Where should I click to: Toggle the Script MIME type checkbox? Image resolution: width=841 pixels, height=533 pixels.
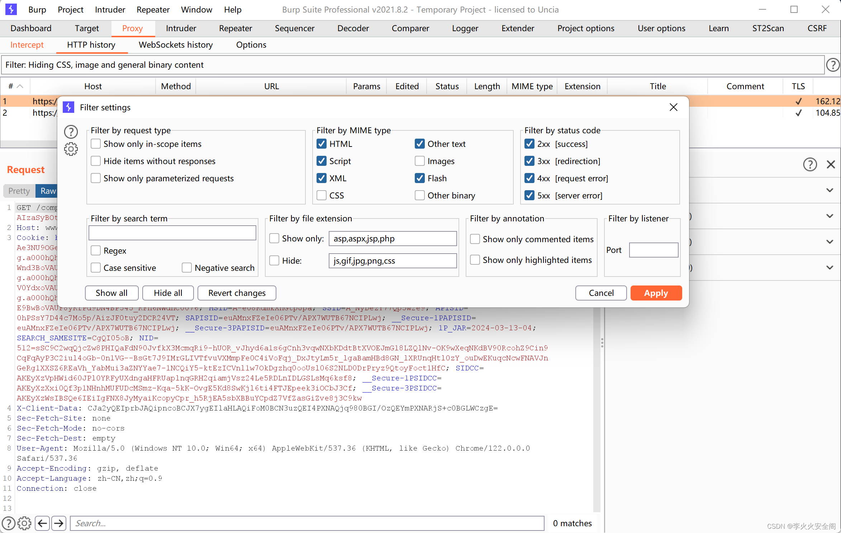[x=322, y=161]
